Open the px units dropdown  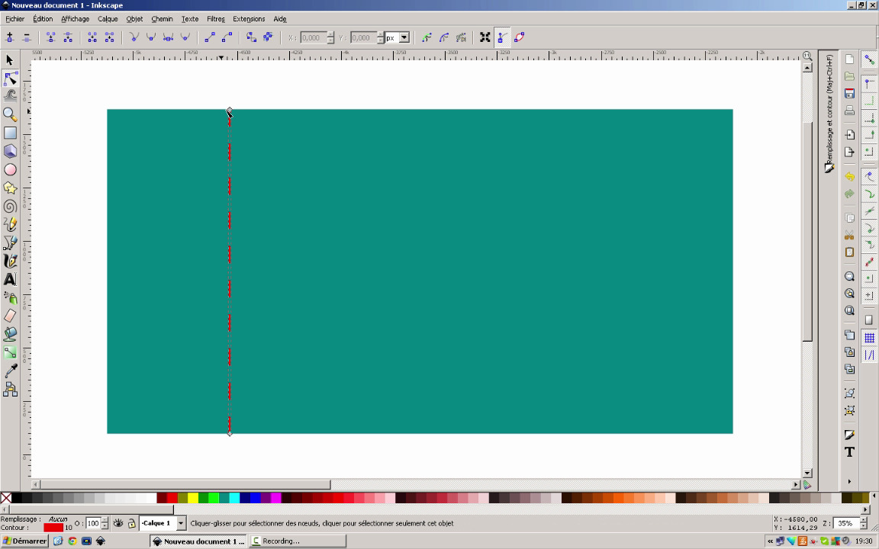(404, 37)
